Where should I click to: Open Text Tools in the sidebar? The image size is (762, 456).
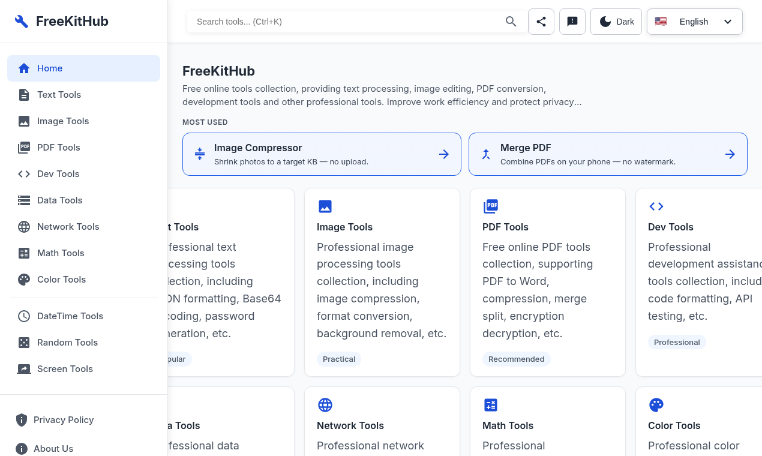pos(84,95)
